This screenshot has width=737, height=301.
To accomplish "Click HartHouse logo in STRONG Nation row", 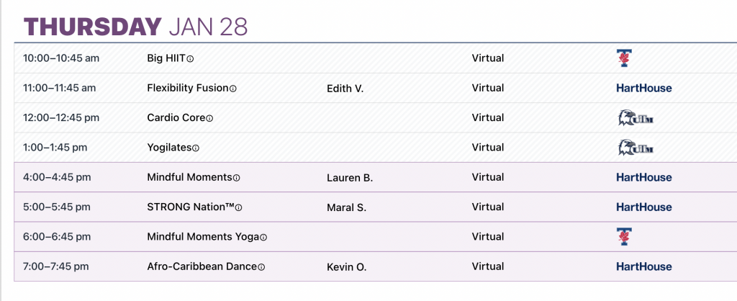I will [x=644, y=207].
